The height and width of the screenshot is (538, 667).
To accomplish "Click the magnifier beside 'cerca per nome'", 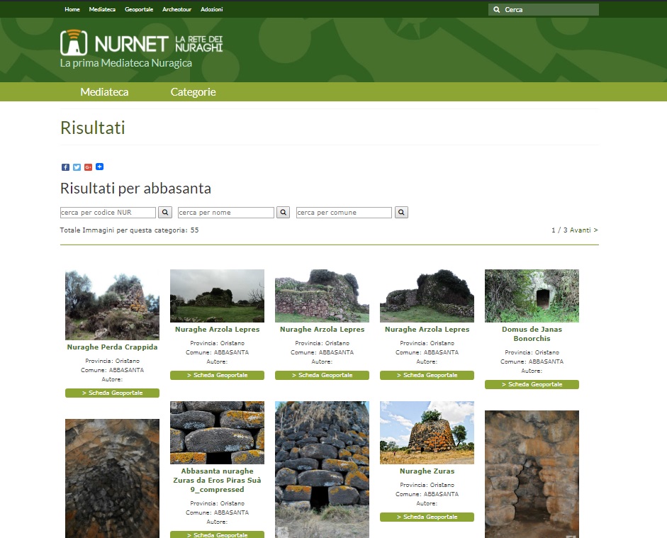I will pyautogui.click(x=283, y=212).
